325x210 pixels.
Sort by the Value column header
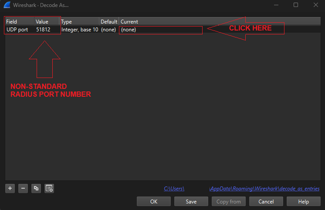pyautogui.click(x=47, y=22)
